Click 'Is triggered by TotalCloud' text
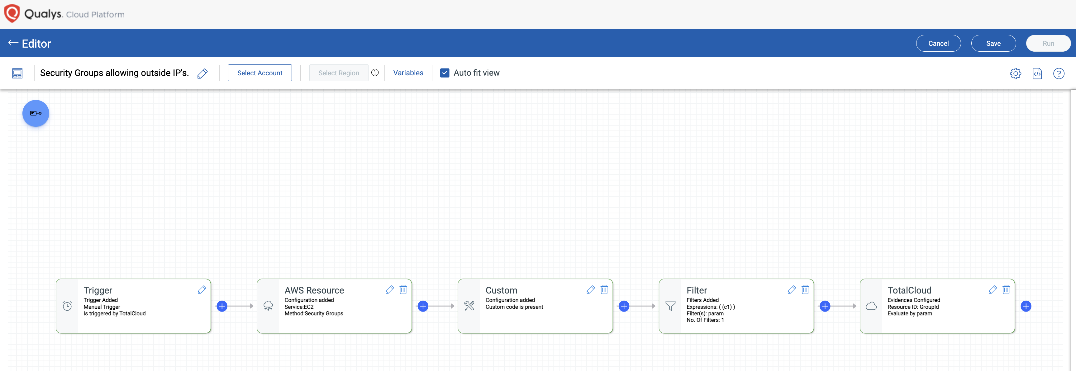The width and height of the screenshot is (1076, 371). tap(114, 313)
